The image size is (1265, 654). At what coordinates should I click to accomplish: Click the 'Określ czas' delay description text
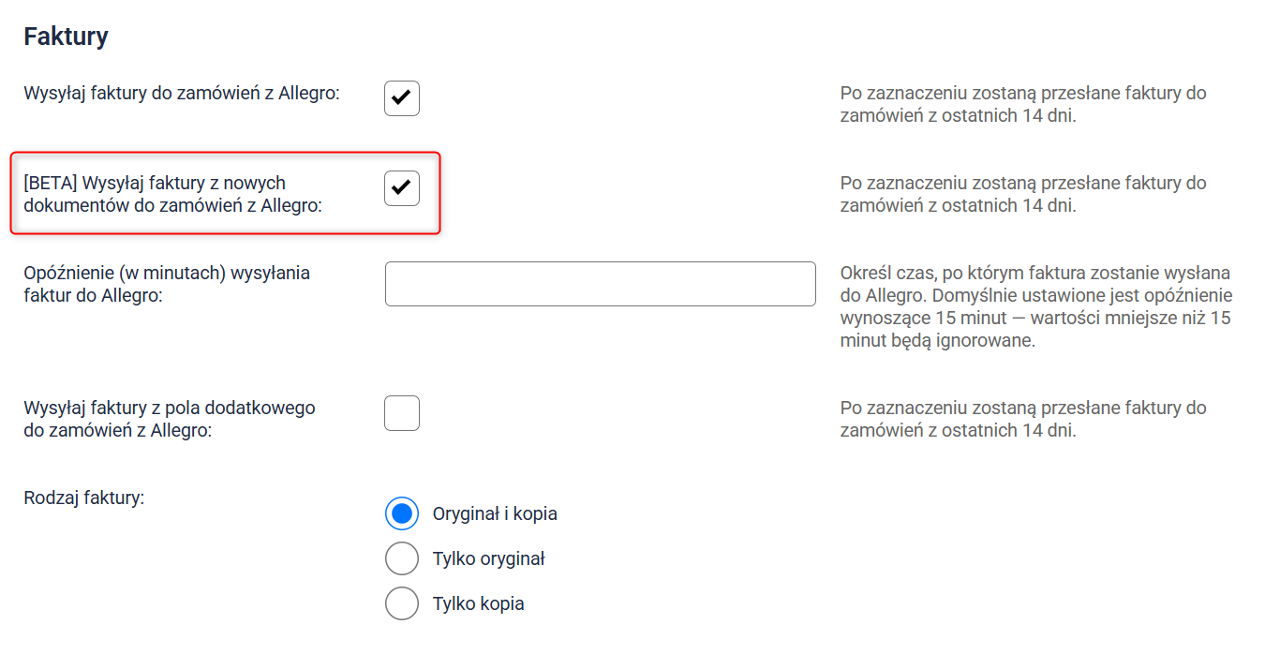click(x=1035, y=306)
